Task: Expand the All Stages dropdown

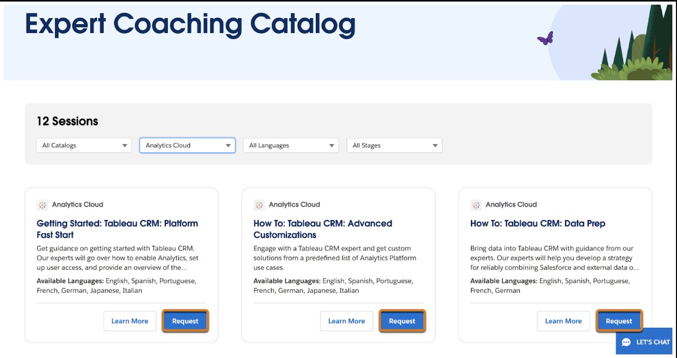Action: (x=395, y=146)
